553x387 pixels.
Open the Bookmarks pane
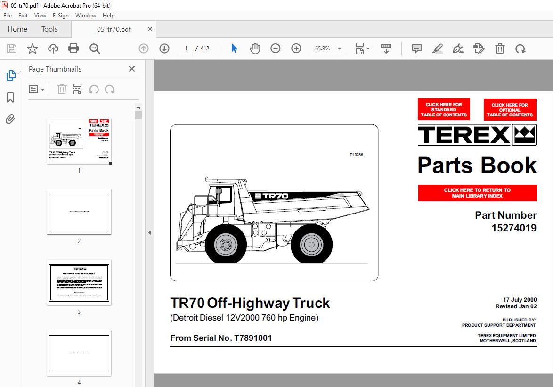click(x=10, y=98)
